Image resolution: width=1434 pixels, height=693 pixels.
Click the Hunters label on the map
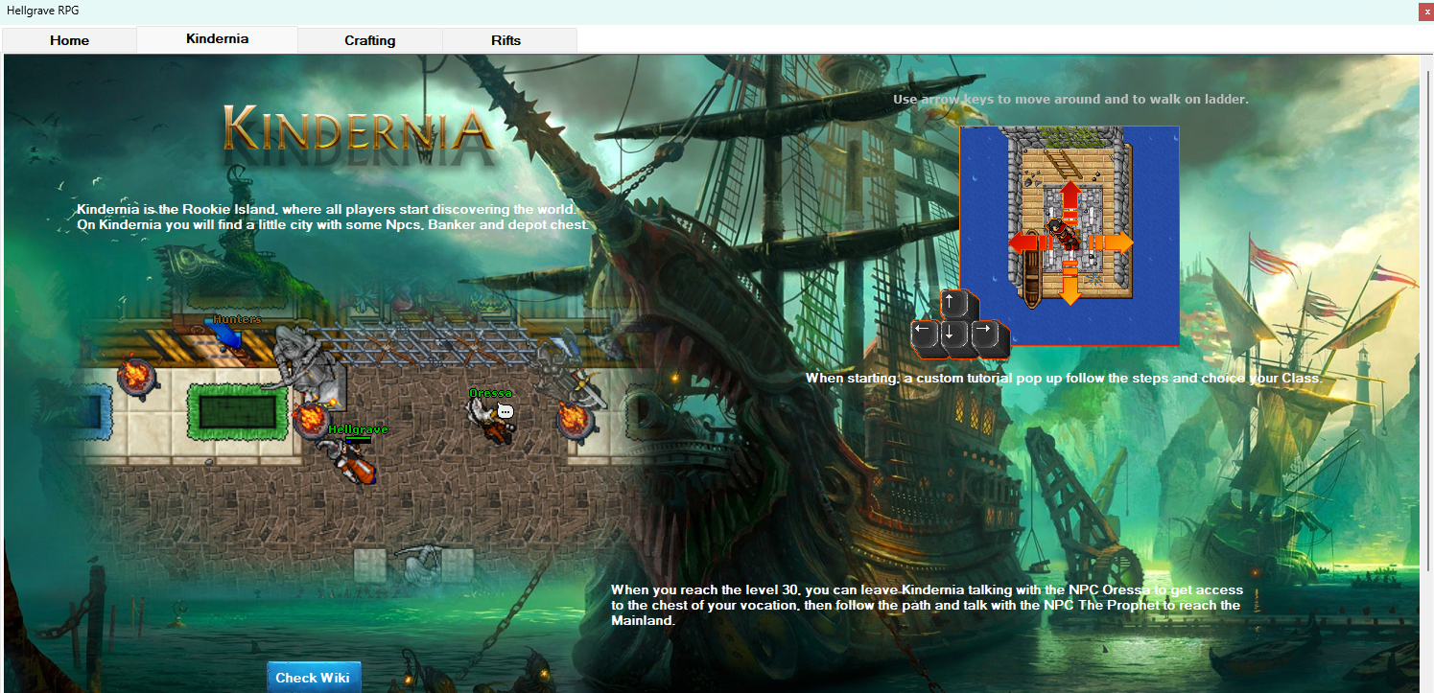[237, 318]
